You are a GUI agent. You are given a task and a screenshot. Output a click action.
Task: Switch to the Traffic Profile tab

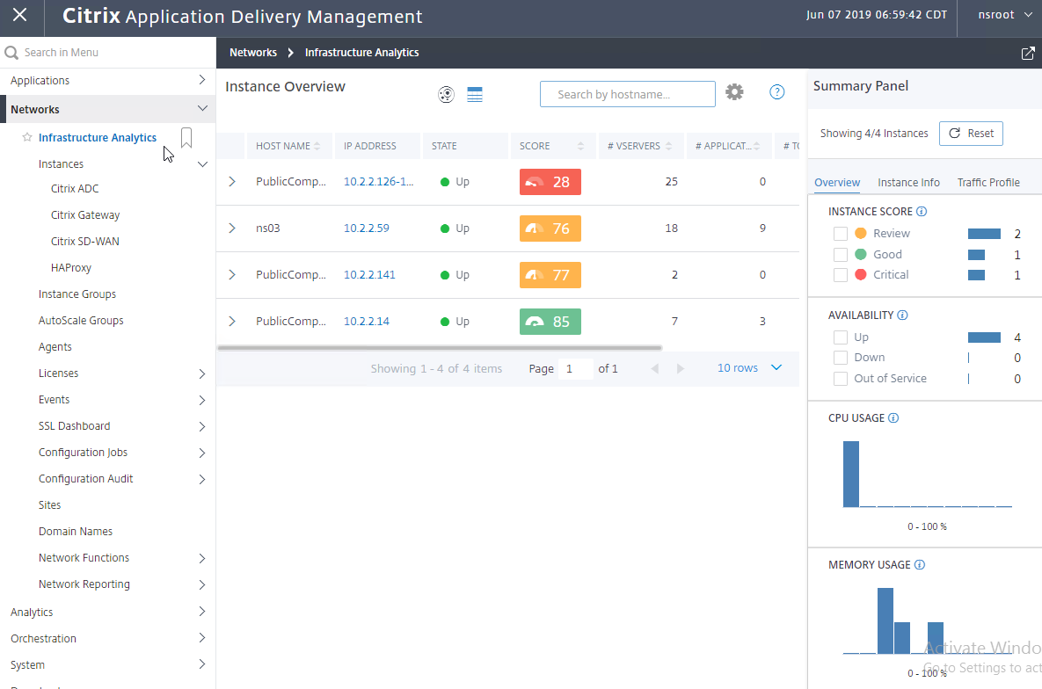[988, 182]
